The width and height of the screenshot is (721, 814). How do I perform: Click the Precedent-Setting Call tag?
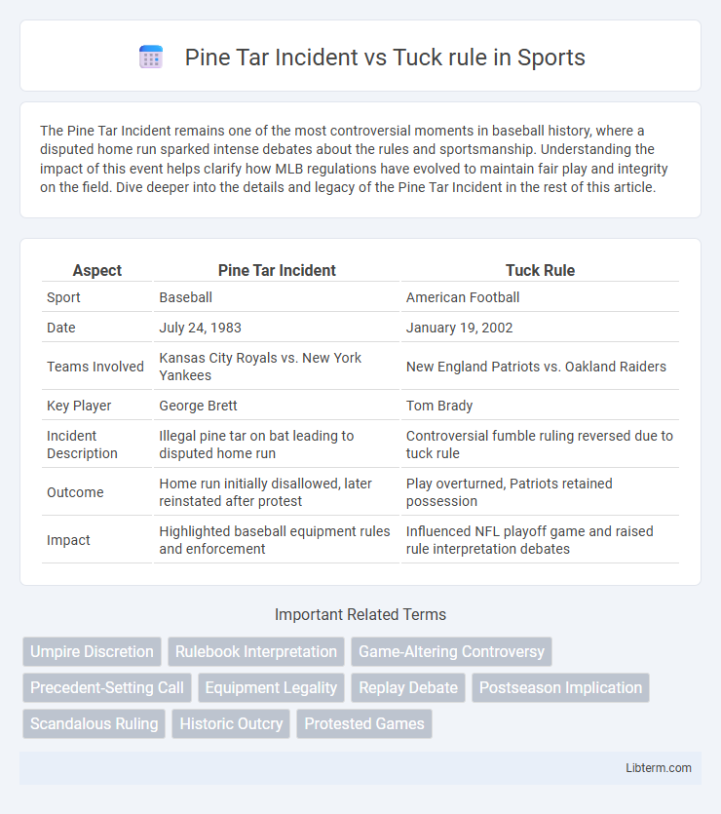click(107, 687)
